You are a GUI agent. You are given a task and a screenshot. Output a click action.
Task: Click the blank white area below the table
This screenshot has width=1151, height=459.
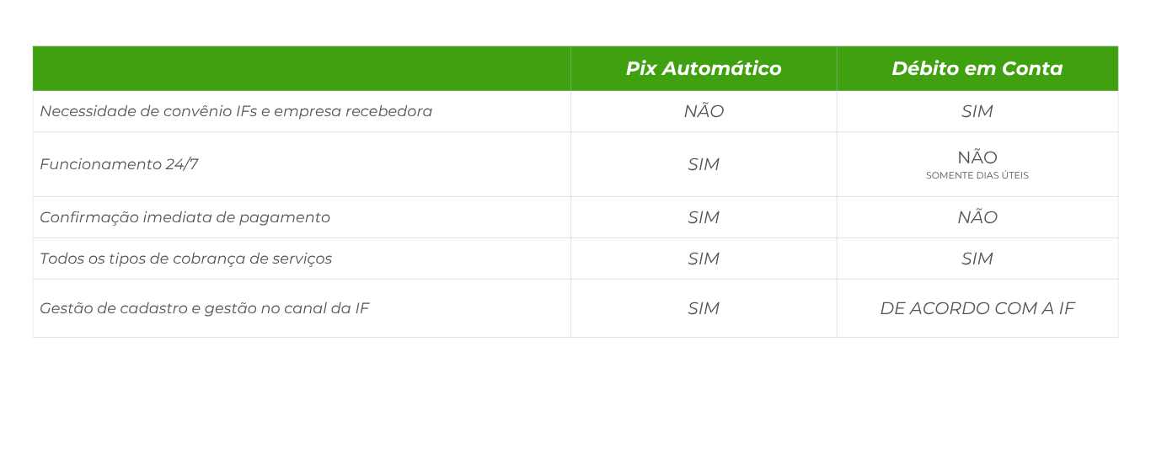pyautogui.click(x=575, y=396)
